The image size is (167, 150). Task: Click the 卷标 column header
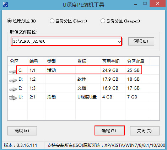point(82,61)
